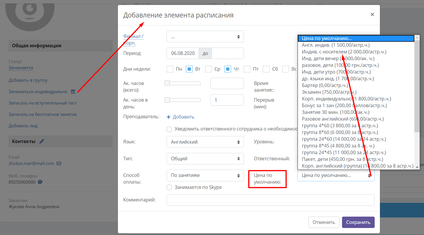
Task: Click the SMS bubble icon by phone number
Action: coord(40,182)
